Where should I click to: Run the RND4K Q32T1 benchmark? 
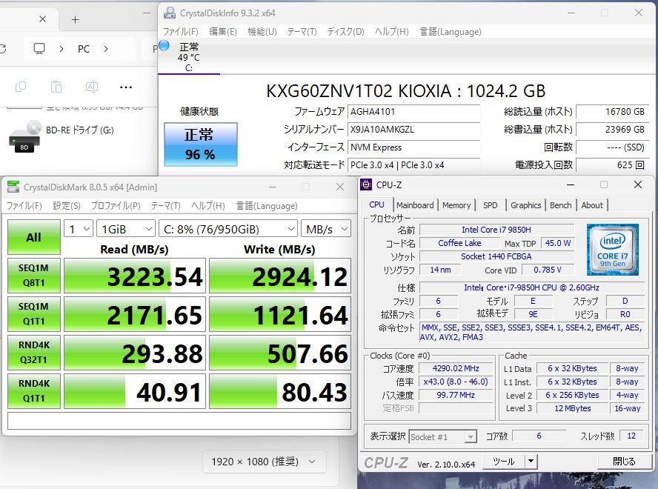point(34,353)
